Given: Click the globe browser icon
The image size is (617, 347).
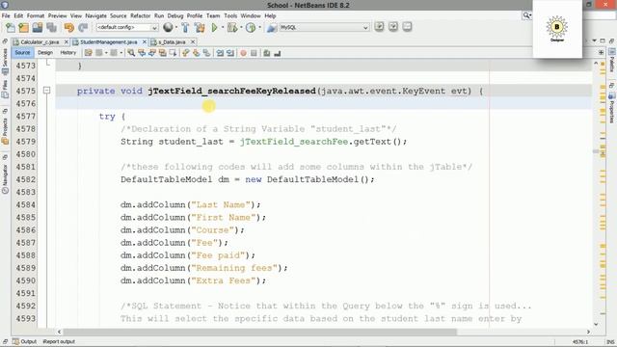Looking at the screenshot, I should pos(168,27).
